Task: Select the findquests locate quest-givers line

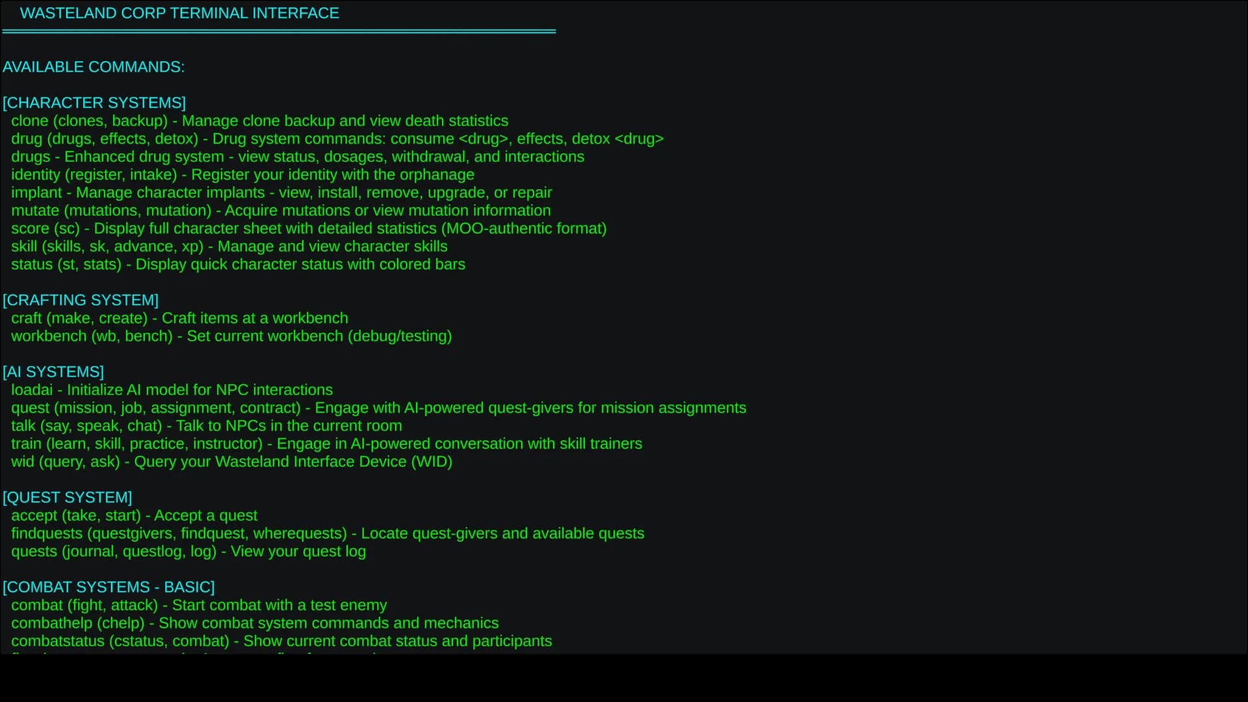Action: 328,534
